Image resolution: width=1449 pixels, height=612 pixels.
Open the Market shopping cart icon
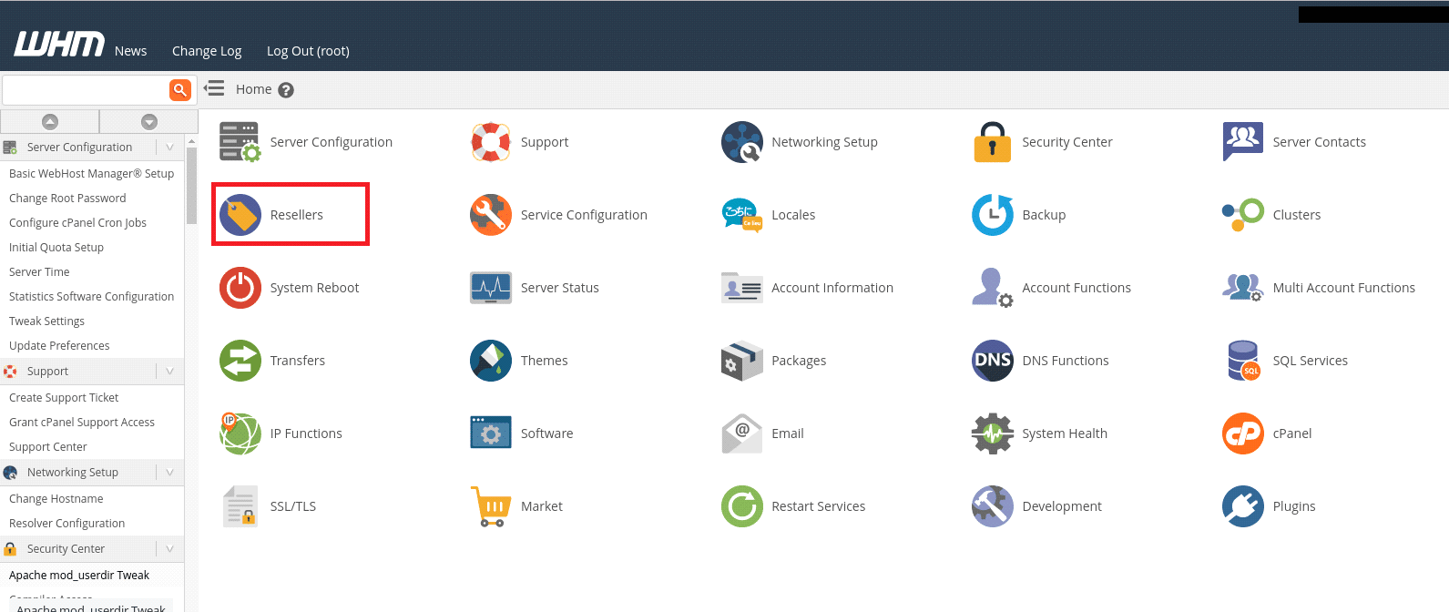click(491, 506)
